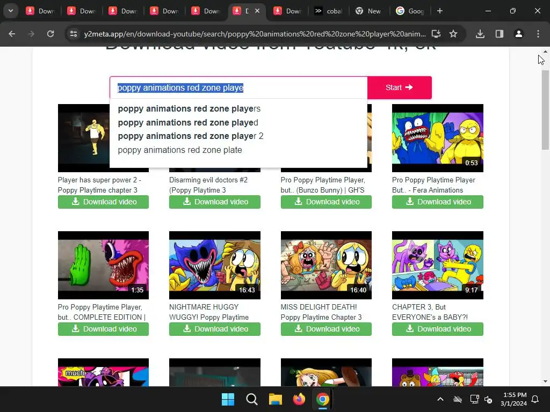Switch to the Download tab before cobalt
550x412 pixels.
click(x=288, y=11)
